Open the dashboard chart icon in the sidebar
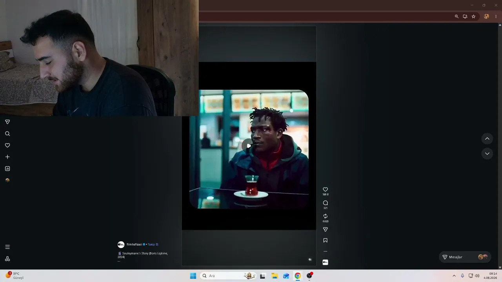 [x=7, y=169]
